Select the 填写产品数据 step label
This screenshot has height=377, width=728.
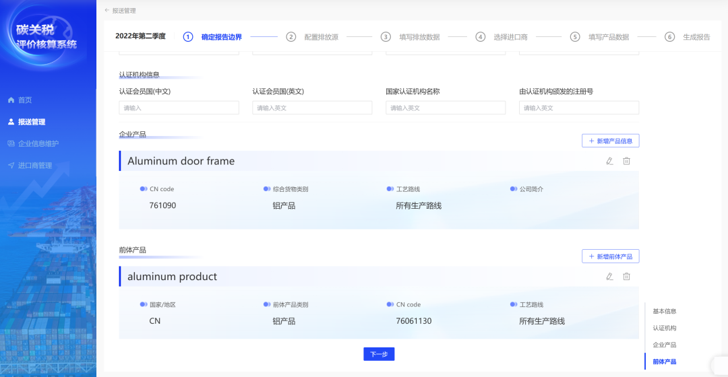coord(609,36)
